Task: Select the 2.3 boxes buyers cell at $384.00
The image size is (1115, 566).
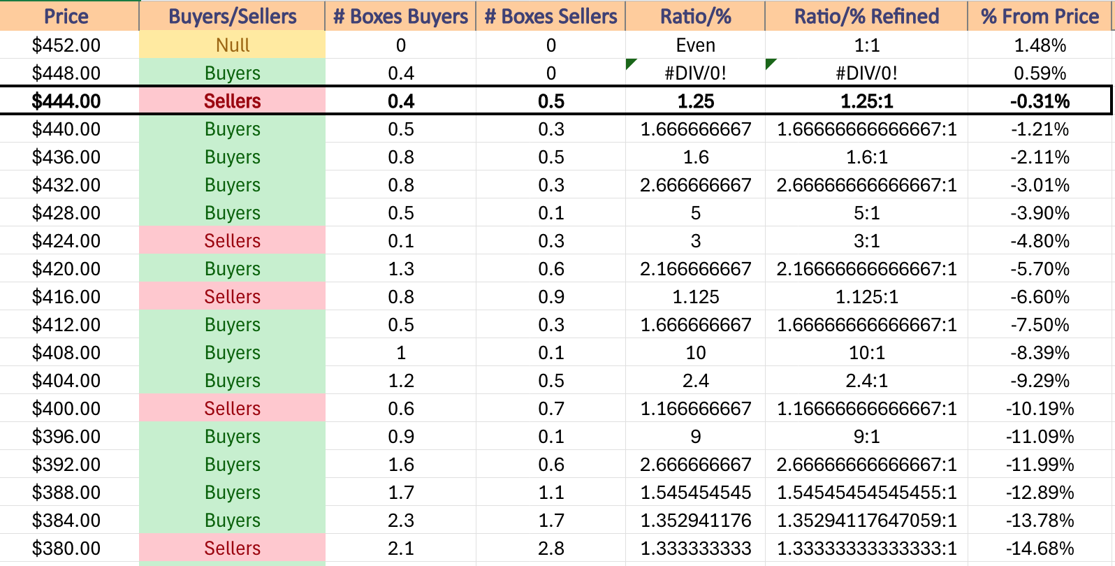Action: [400, 520]
